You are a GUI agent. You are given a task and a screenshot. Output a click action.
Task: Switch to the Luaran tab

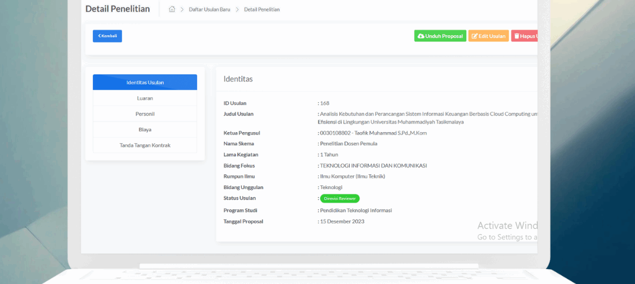point(144,98)
